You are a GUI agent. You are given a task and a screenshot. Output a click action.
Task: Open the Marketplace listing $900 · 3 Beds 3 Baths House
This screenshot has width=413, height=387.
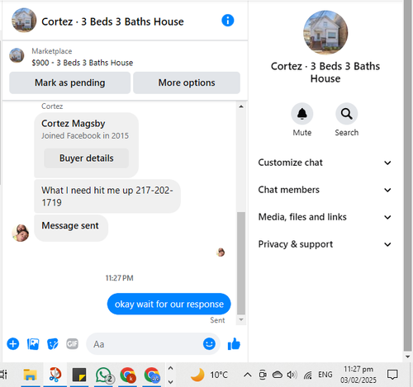tap(83, 63)
